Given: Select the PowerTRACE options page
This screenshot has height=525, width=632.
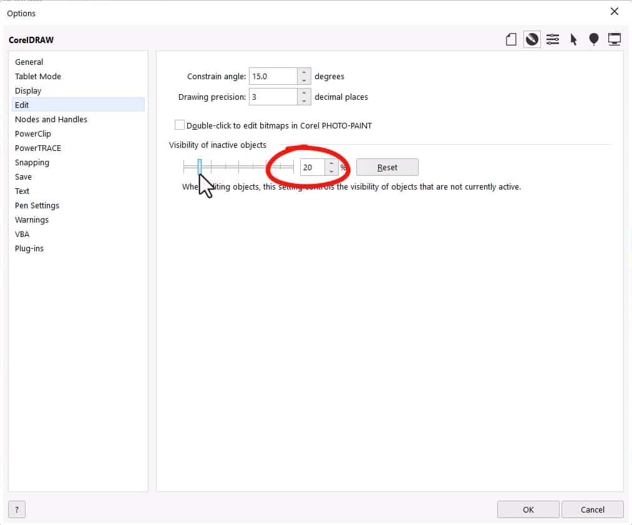Looking at the screenshot, I should [x=38, y=148].
